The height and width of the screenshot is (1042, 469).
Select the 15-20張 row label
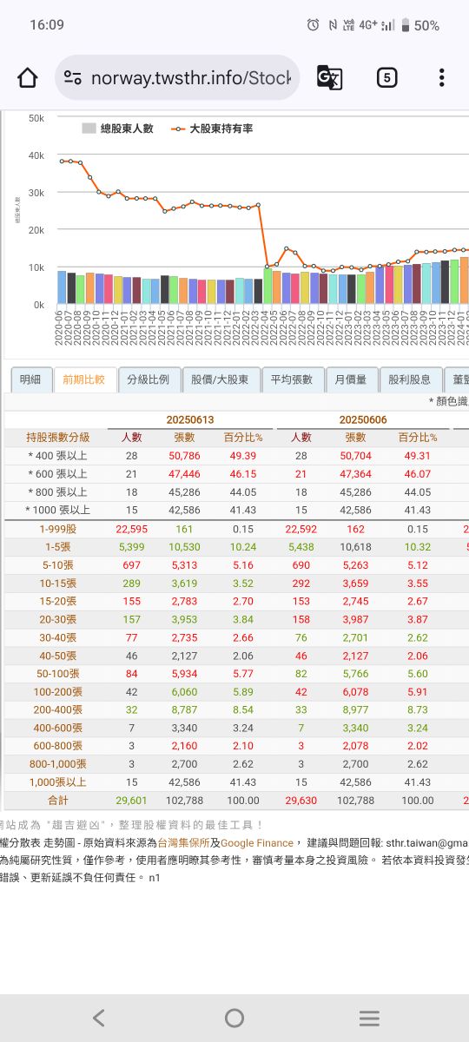coord(56,601)
